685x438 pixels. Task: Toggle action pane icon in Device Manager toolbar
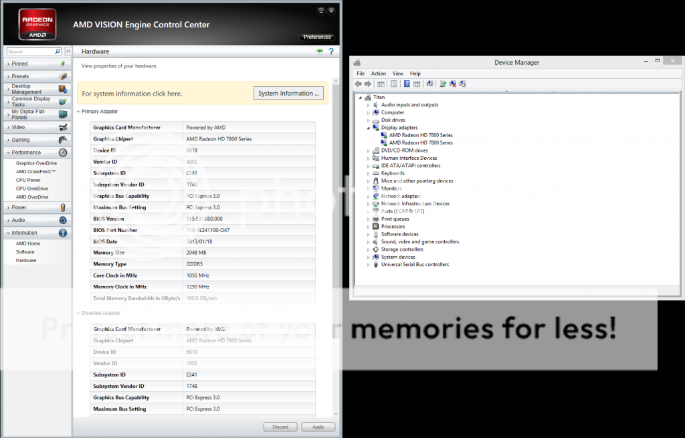[417, 84]
